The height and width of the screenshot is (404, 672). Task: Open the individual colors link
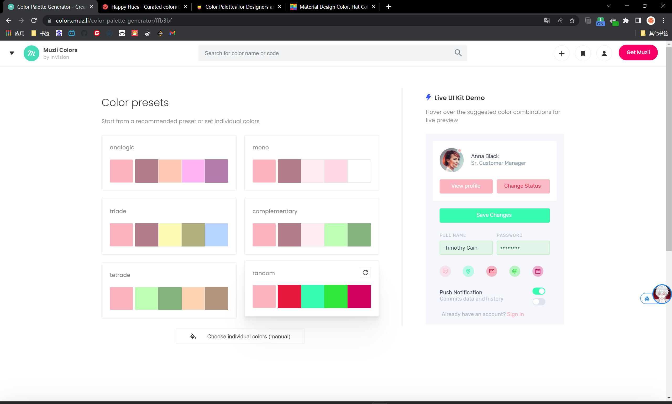[237, 121]
